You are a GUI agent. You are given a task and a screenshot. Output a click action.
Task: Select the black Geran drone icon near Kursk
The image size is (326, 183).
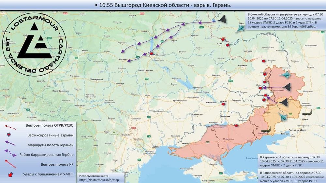(224, 20)
